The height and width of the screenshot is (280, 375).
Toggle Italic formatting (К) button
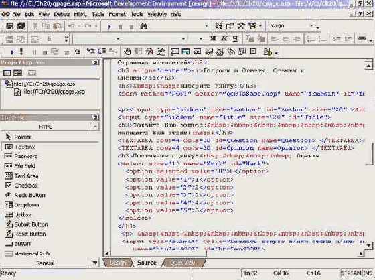click(x=224, y=39)
